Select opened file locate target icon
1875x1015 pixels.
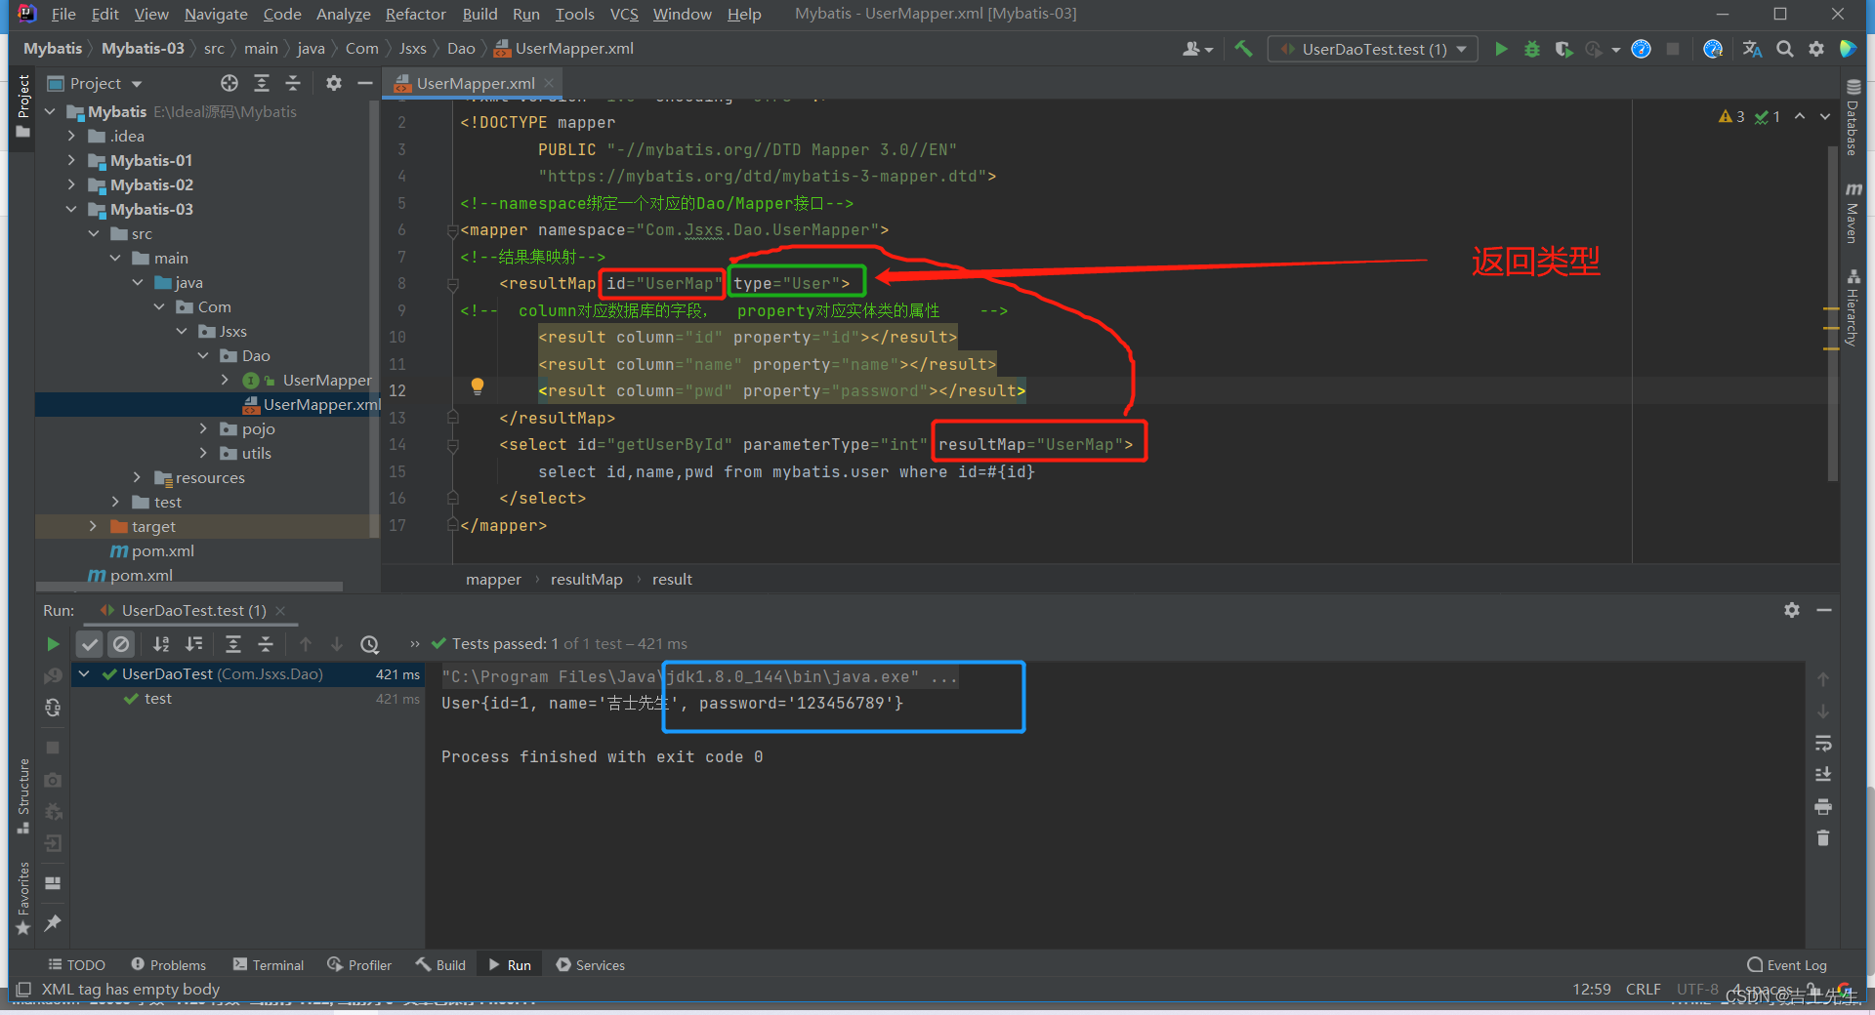point(229,83)
